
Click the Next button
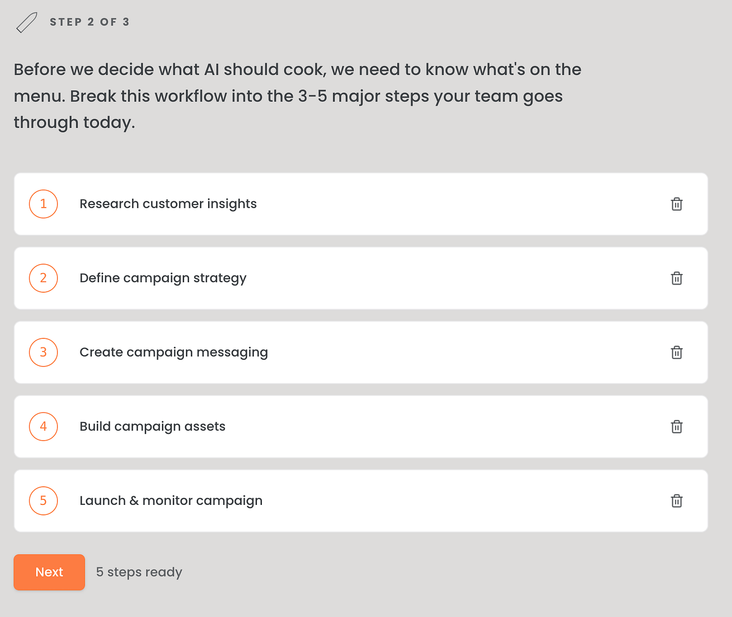click(49, 572)
